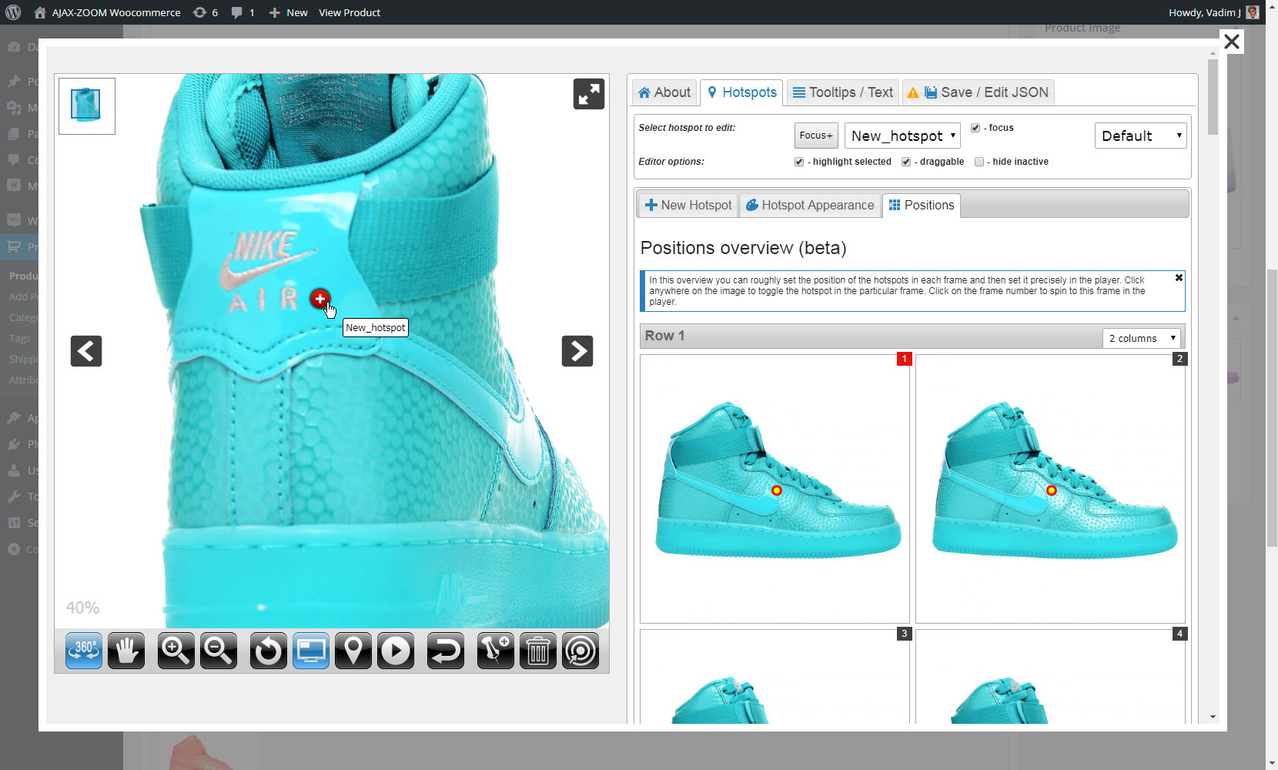Click the New_hotspot tooltip label
This screenshot has height=770, width=1278.
pos(376,328)
